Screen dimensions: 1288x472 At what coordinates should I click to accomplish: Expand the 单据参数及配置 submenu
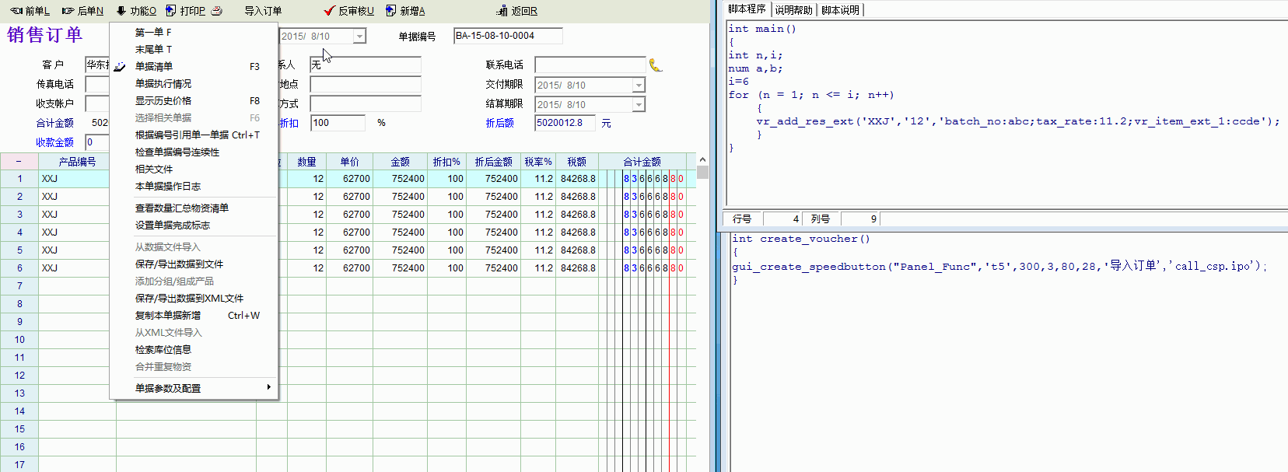pyautogui.click(x=268, y=387)
